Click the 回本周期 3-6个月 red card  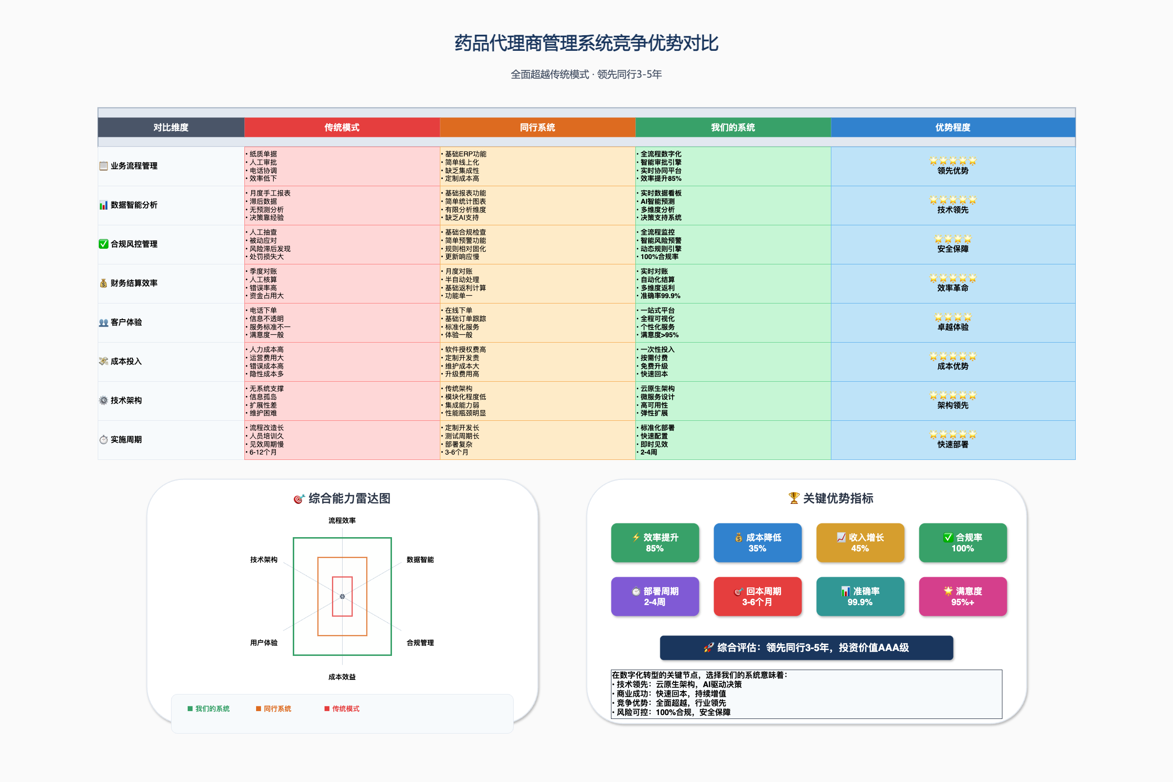(758, 596)
